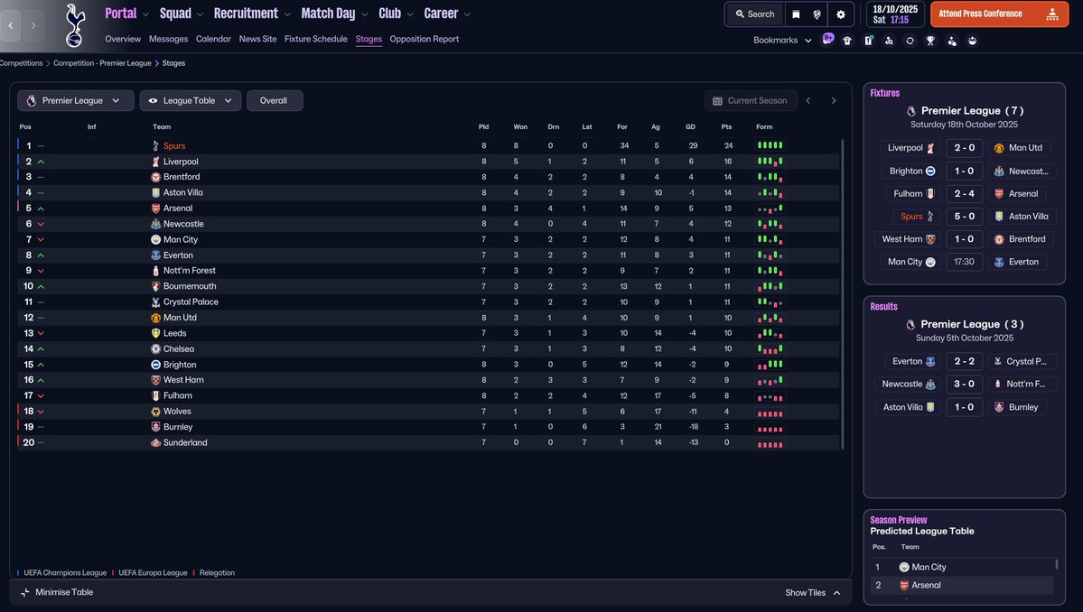Click the date 18/10/2025 Sat 17:15 box

(895, 14)
